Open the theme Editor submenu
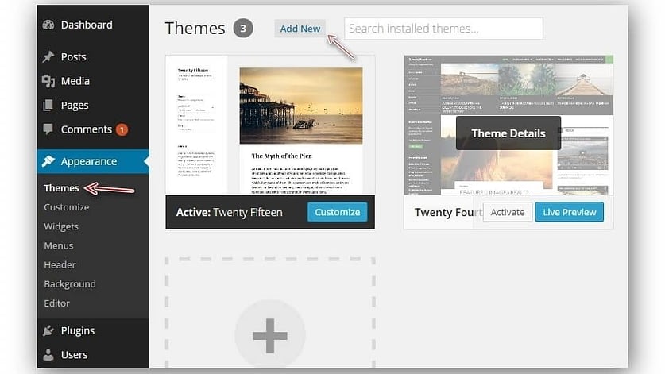This screenshot has width=665, height=374. 57,303
